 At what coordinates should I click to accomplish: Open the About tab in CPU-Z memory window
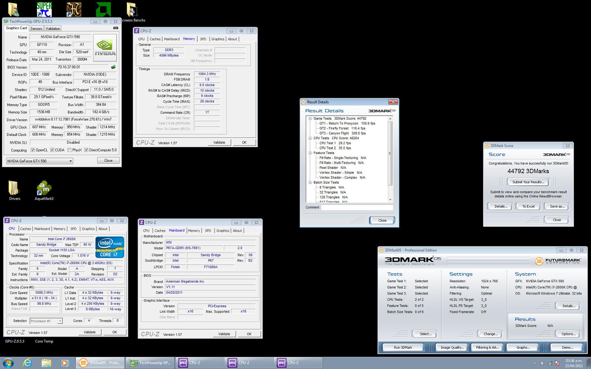pyautogui.click(x=232, y=39)
